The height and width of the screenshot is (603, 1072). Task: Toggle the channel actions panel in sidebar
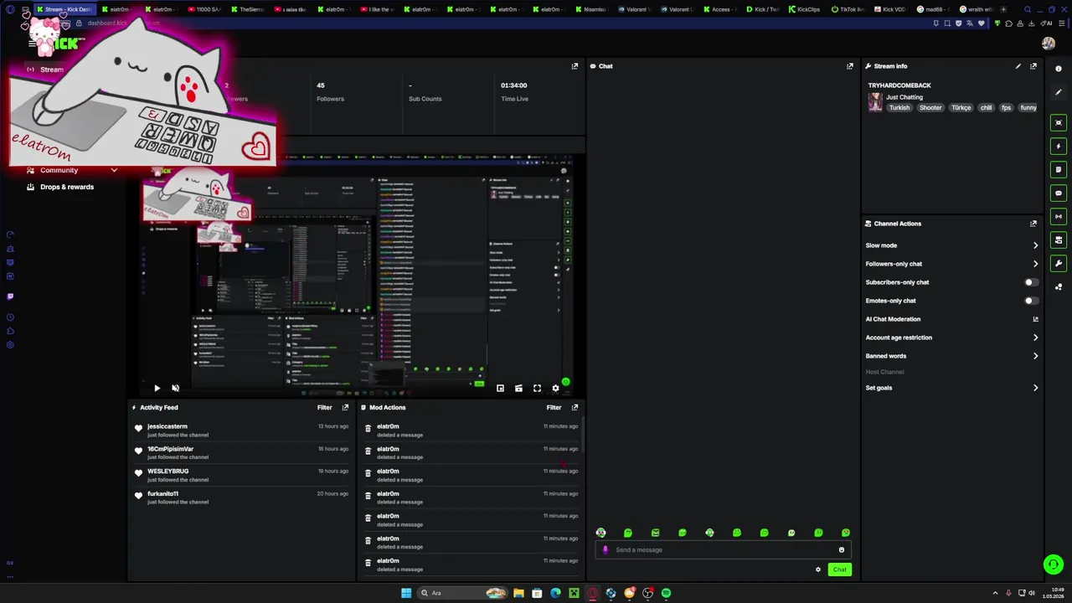1059,240
